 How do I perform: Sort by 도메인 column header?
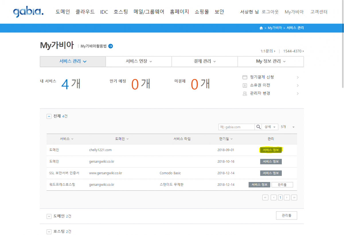[122, 139]
